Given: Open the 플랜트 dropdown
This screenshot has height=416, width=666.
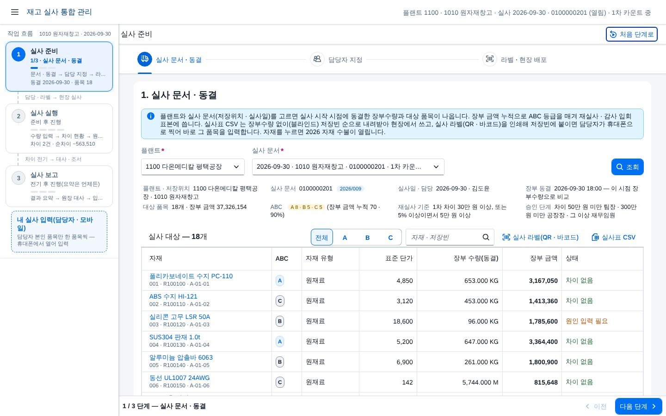Looking at the screenshot, I should coord(193,167).
